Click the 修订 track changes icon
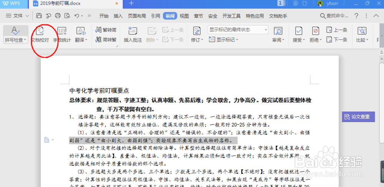Viewport: 384px width, 187px height. [x=197, y=31]
